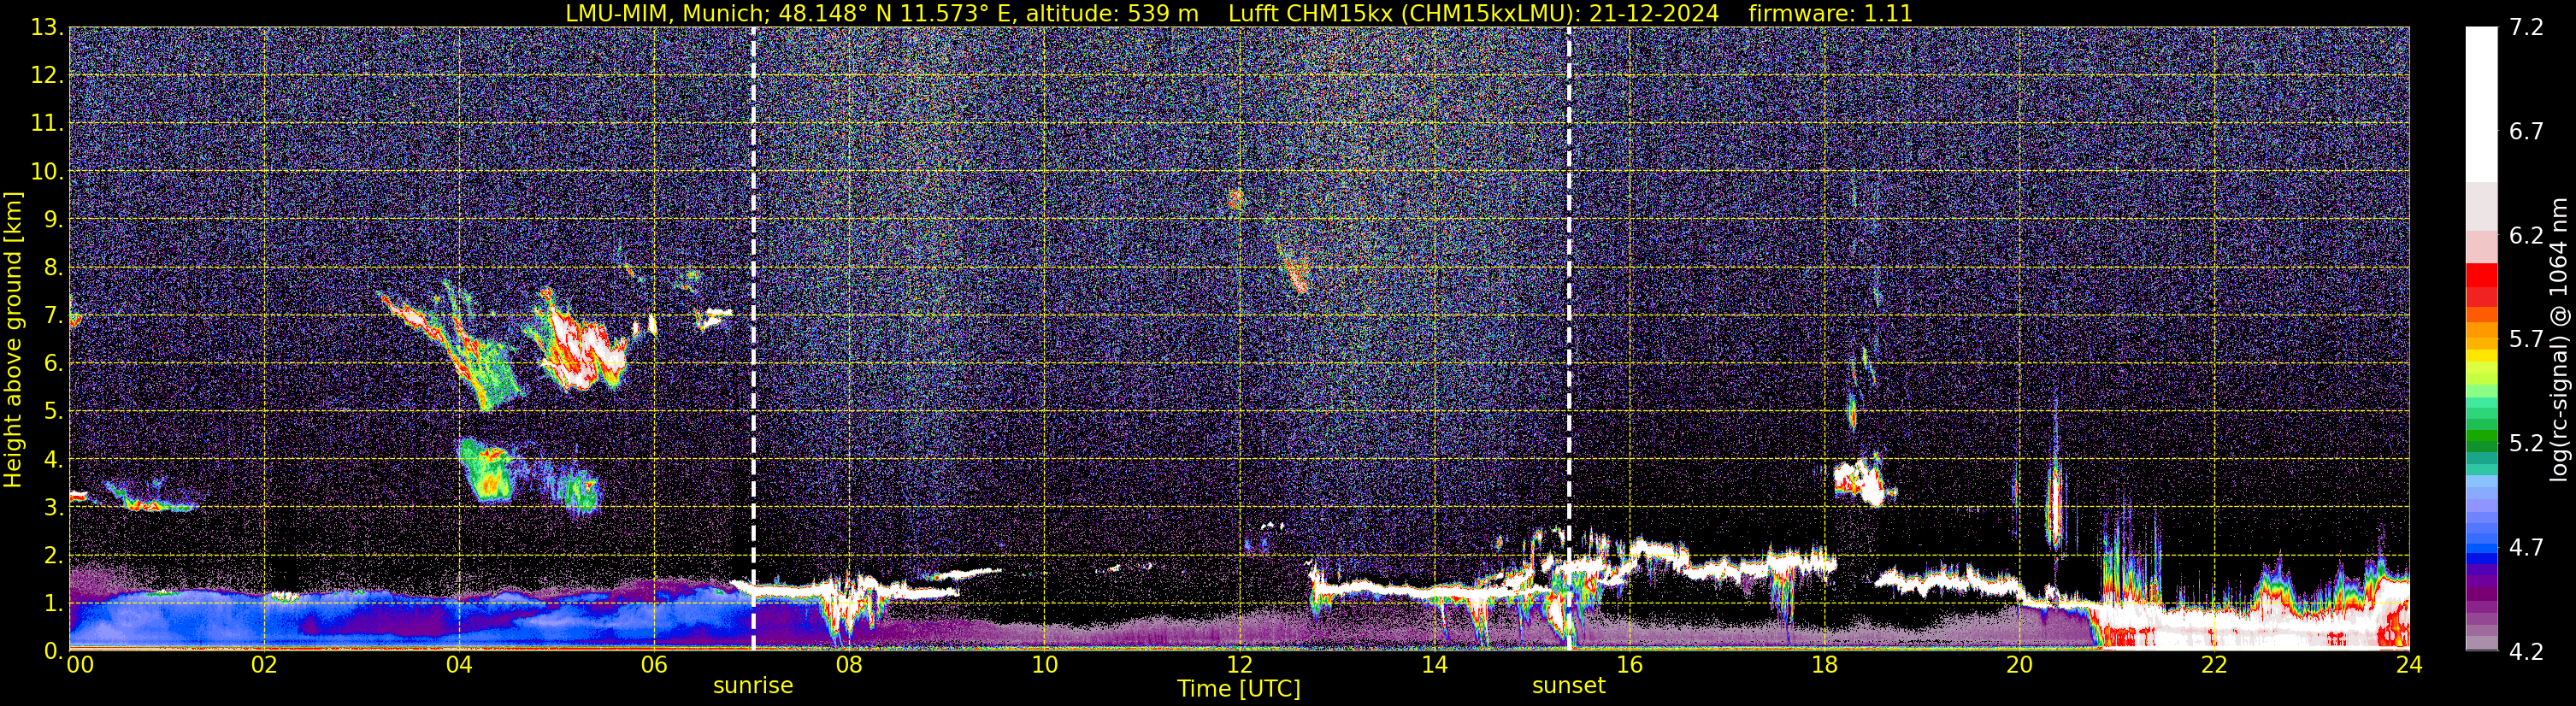Viewport: 2576px width, 706px height.
Task: Click the sunrise dashed vertical line
Action: 753,338
